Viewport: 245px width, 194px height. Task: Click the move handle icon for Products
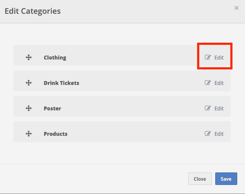click(28, 134)
